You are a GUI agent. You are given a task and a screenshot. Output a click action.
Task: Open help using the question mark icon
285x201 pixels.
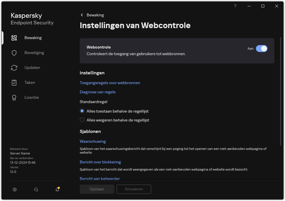(x=235, y=6)
